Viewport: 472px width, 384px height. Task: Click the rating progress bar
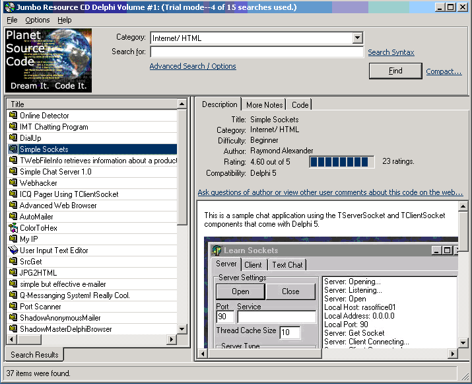point(342,162)
